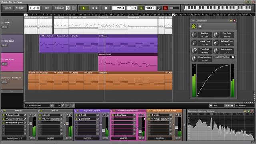256x144 pixels.
Task: Toggle Frequency Spectrum slot power in MASTER
Action: coord(3,123)
